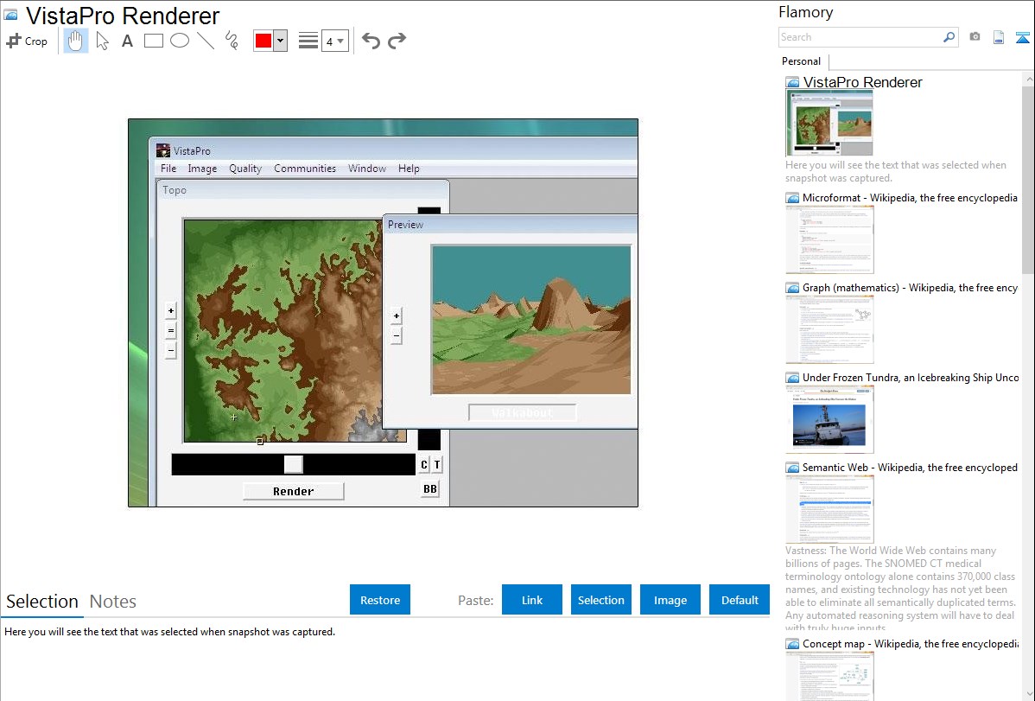Image resolution: width=1035 pixels, height=701 pixels.
Task: Click the white slider handle below the topo map
Action: [x=293, y=464]
